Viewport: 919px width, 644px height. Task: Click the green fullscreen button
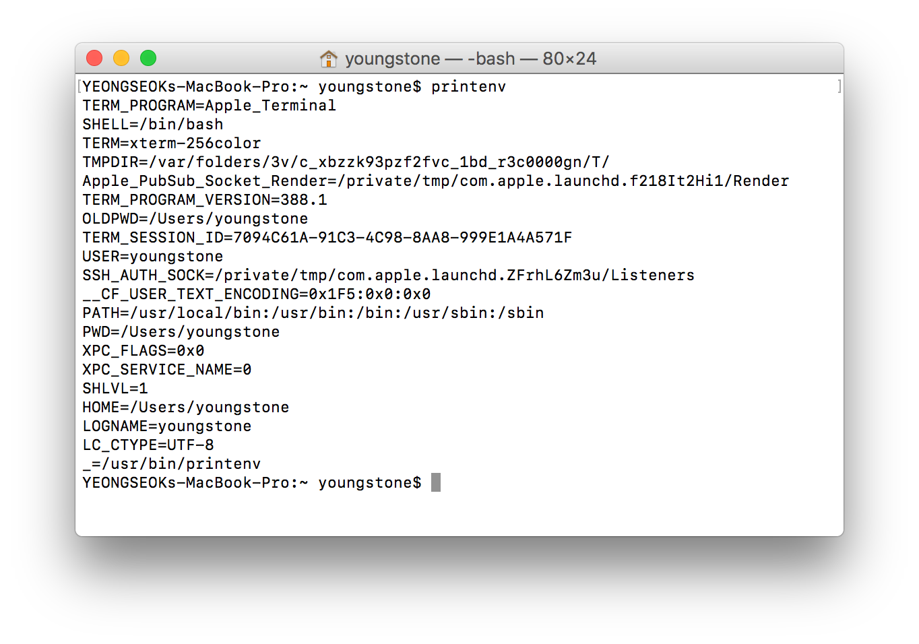point(148,58)
